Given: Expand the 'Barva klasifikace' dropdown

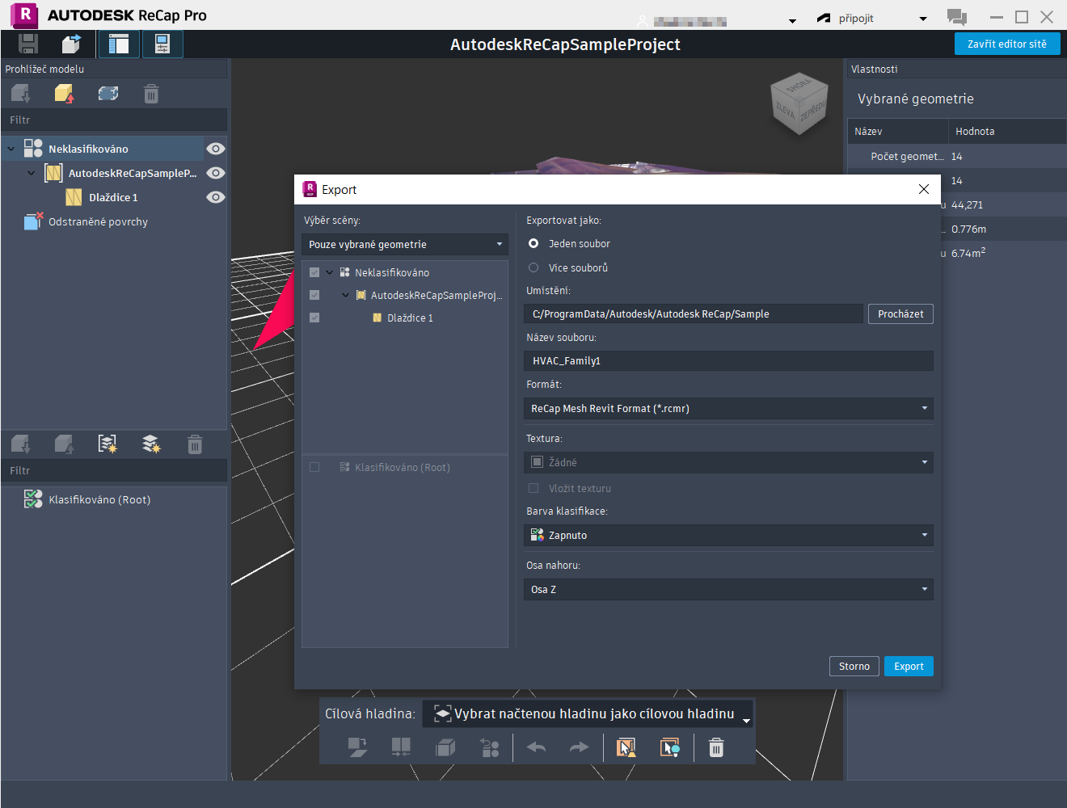Looking at the screenshot, I should tap(727, 536).
